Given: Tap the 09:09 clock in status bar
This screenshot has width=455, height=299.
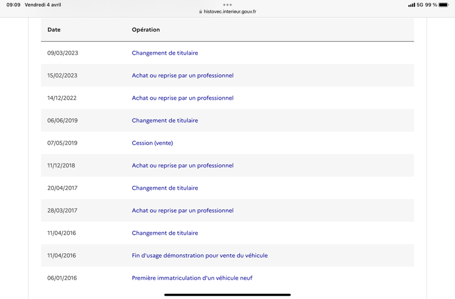Looking at the screenshot, I should 13,5.
